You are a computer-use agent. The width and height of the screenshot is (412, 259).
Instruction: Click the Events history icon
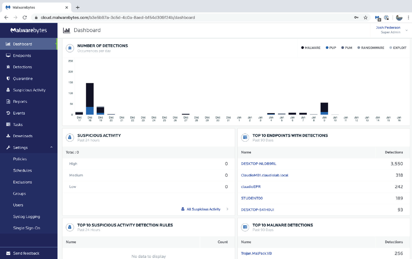point(8,113)
